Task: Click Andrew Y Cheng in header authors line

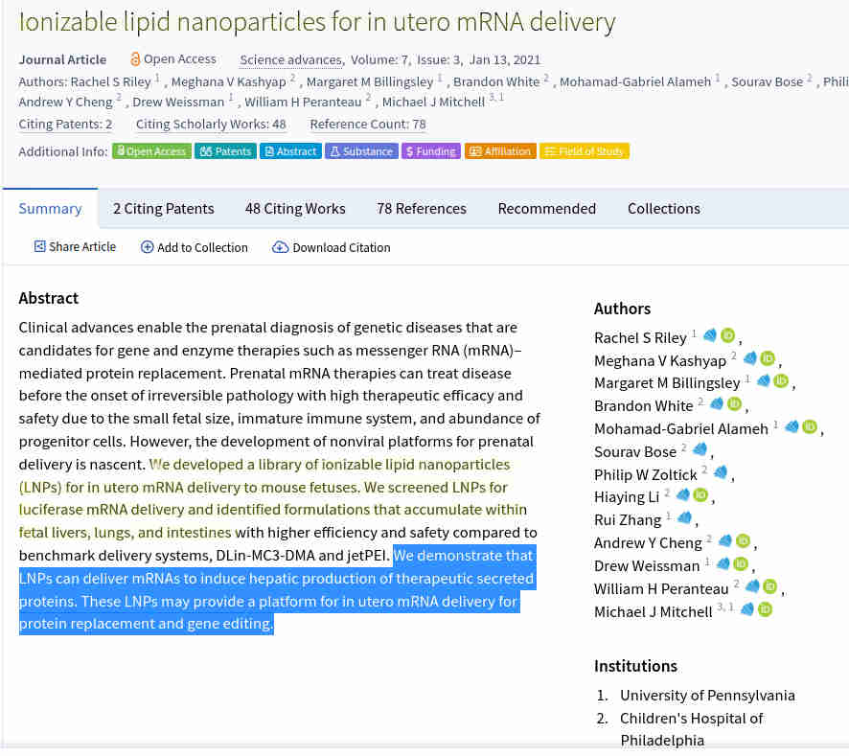Action: tap(65, 102)
